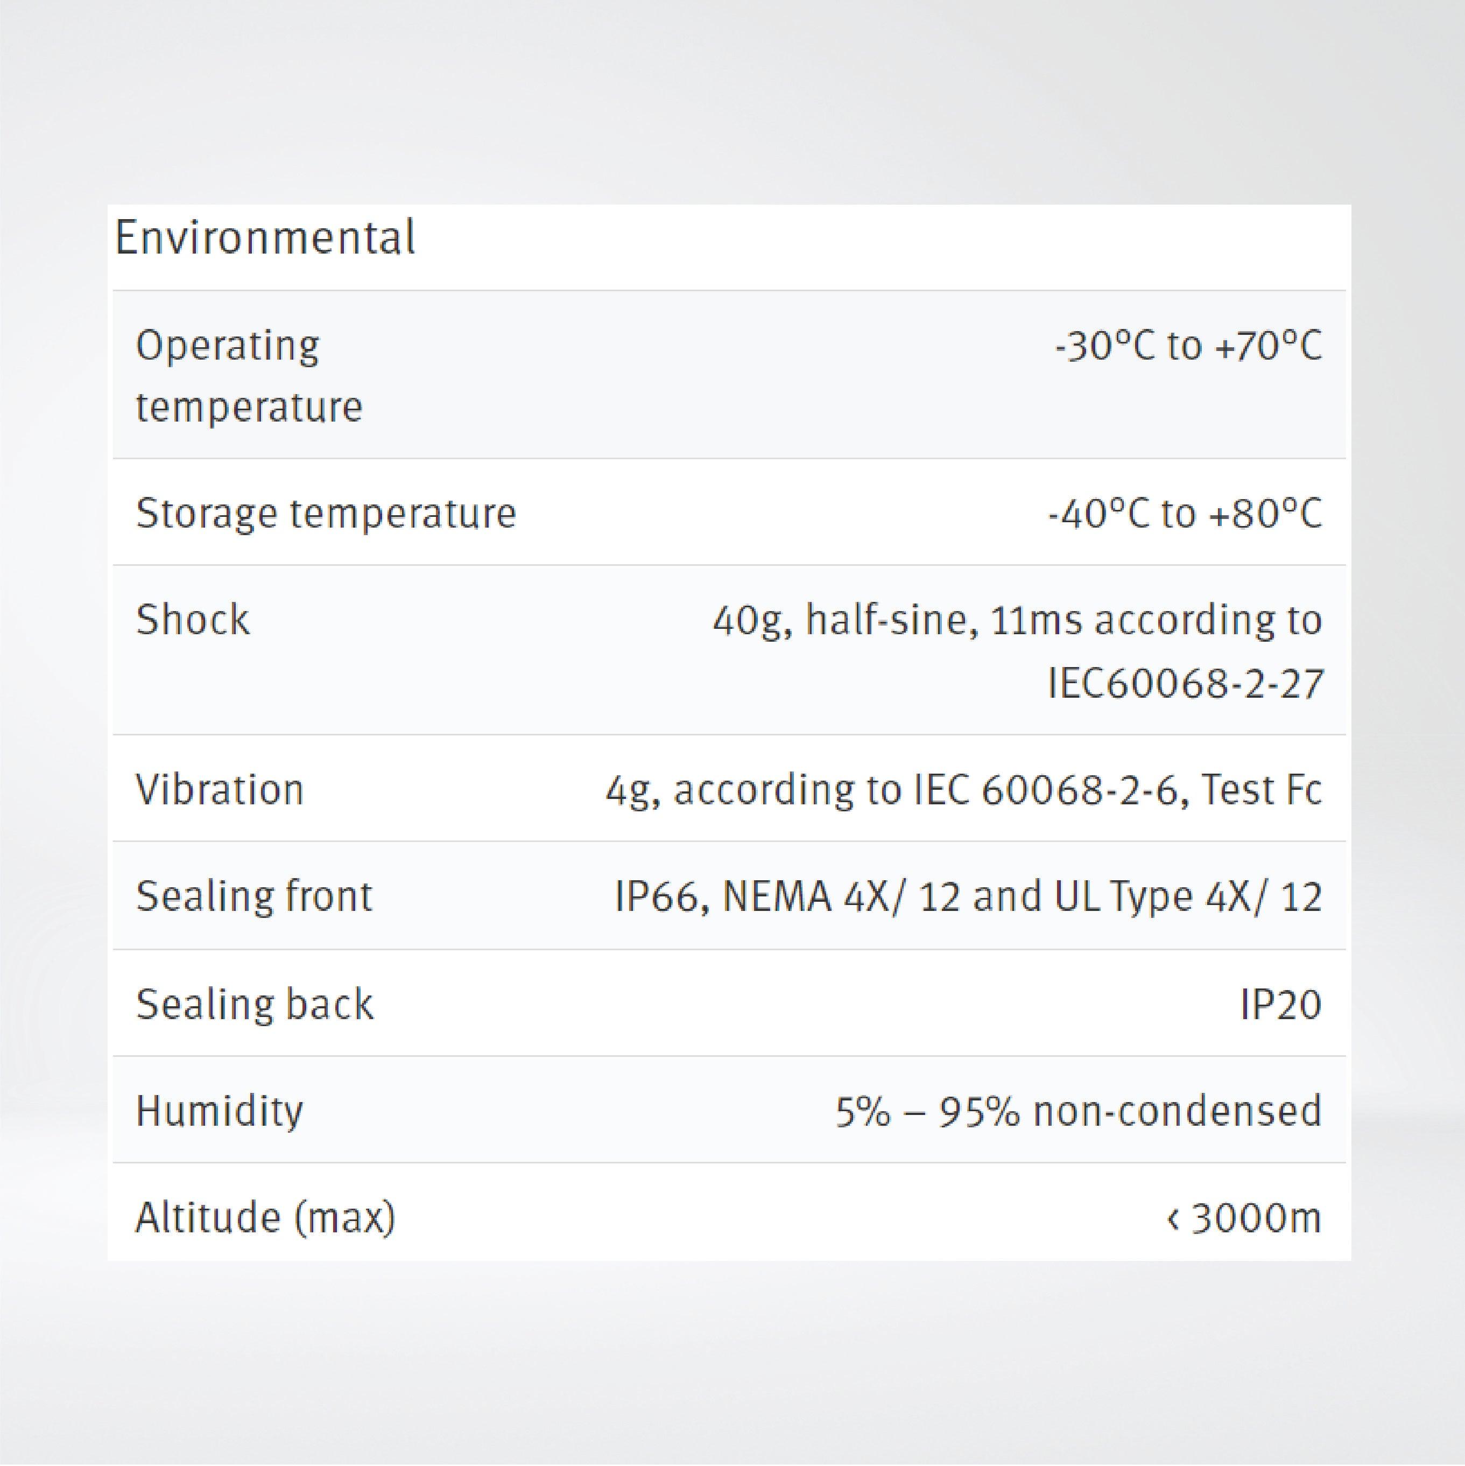
Task: Click the Operating temperature label
Action: (228, 346)
